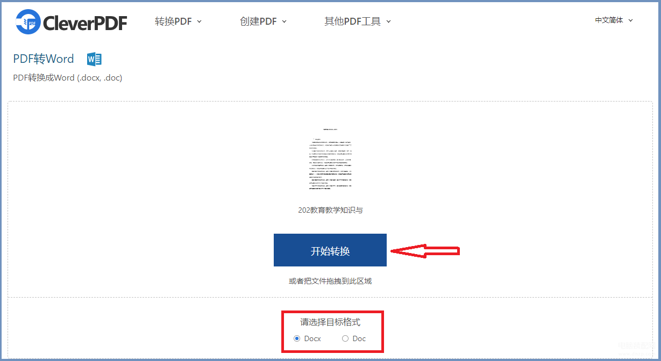Click the file name 202教育教学知识与

tap(330, 210)
